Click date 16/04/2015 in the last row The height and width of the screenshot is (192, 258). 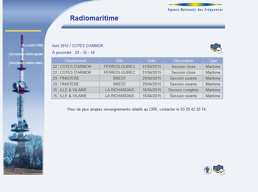(x=152, y=96)
